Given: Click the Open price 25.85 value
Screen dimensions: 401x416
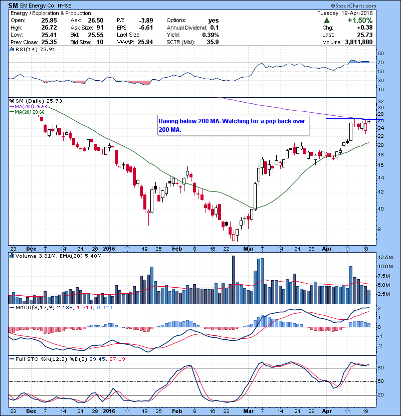Looking at the screenshot, I should point(49,21).
